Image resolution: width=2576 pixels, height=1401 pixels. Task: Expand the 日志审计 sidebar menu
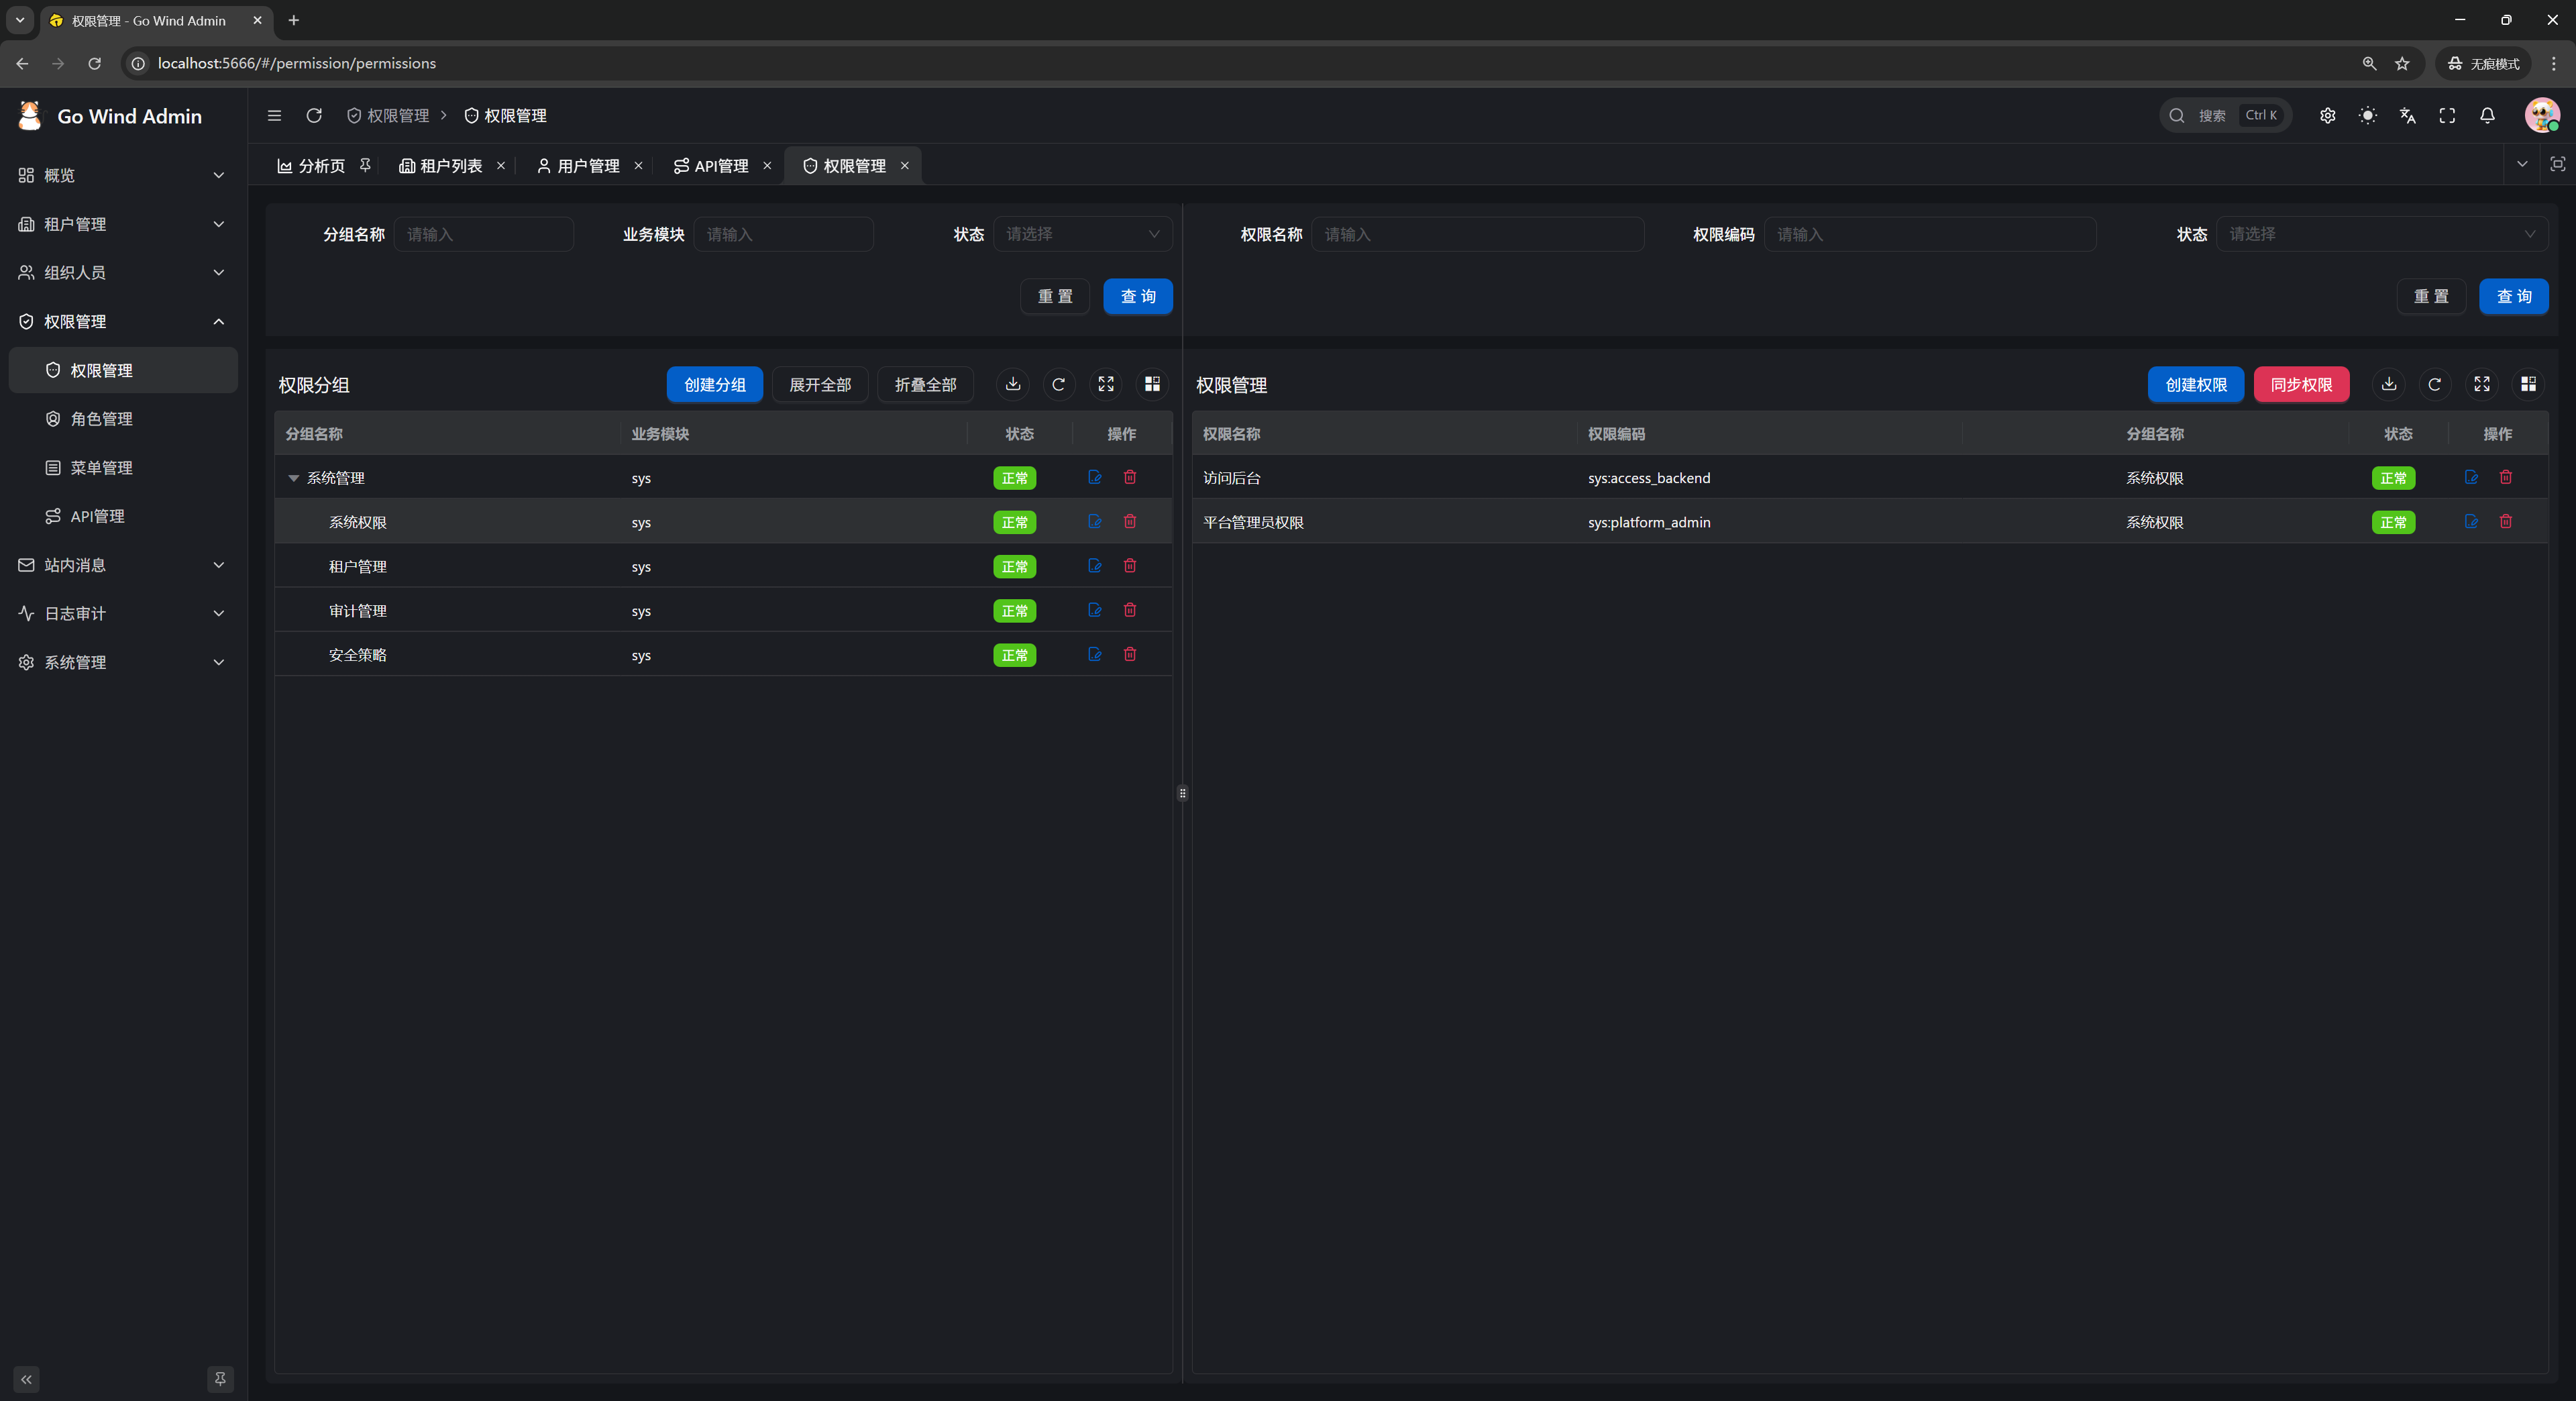click(122, 614)
